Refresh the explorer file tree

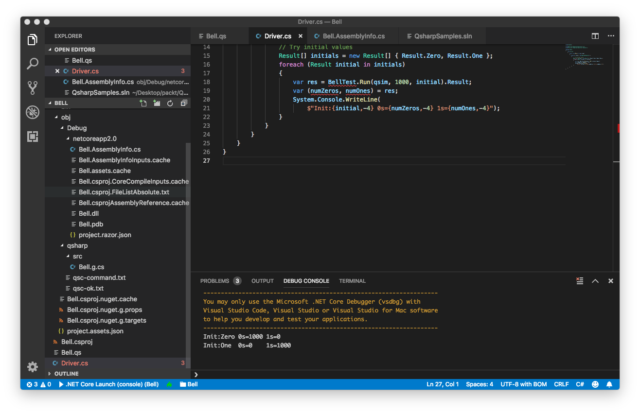[x=170, y=103]
